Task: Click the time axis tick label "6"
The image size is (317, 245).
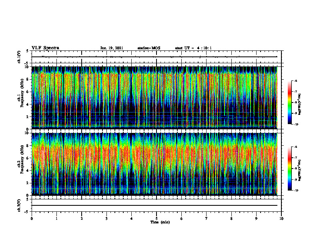Action: [182, 219]
